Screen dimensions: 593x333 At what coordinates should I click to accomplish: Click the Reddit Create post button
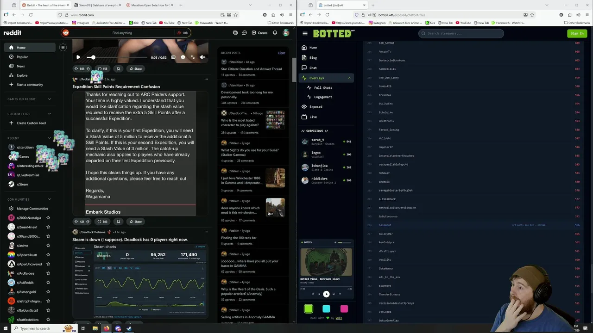(x=259, y=33)
